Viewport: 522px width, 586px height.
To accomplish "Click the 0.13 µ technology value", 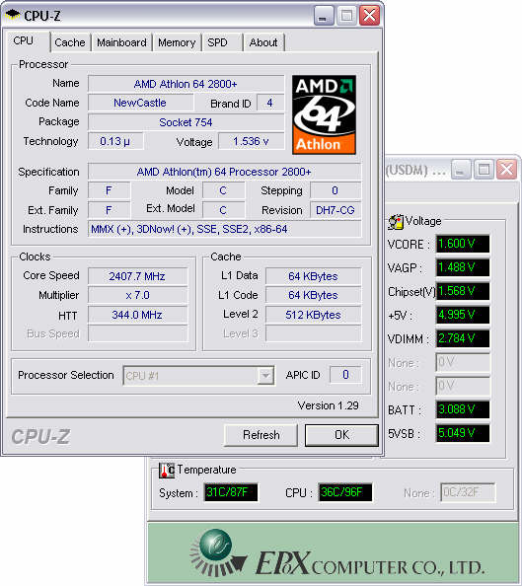I will coord(115,141).
